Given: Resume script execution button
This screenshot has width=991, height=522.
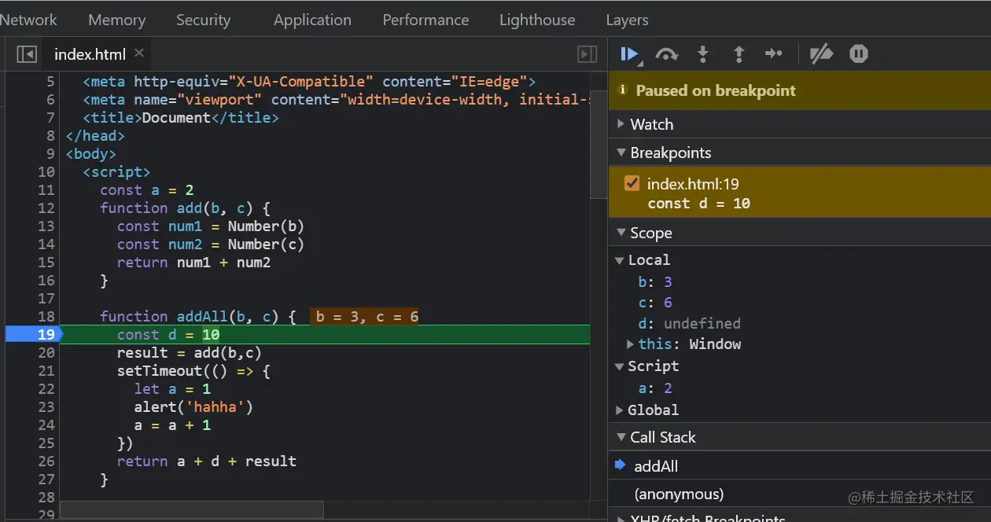Looking at the screenshot, I should click(628, 53).
